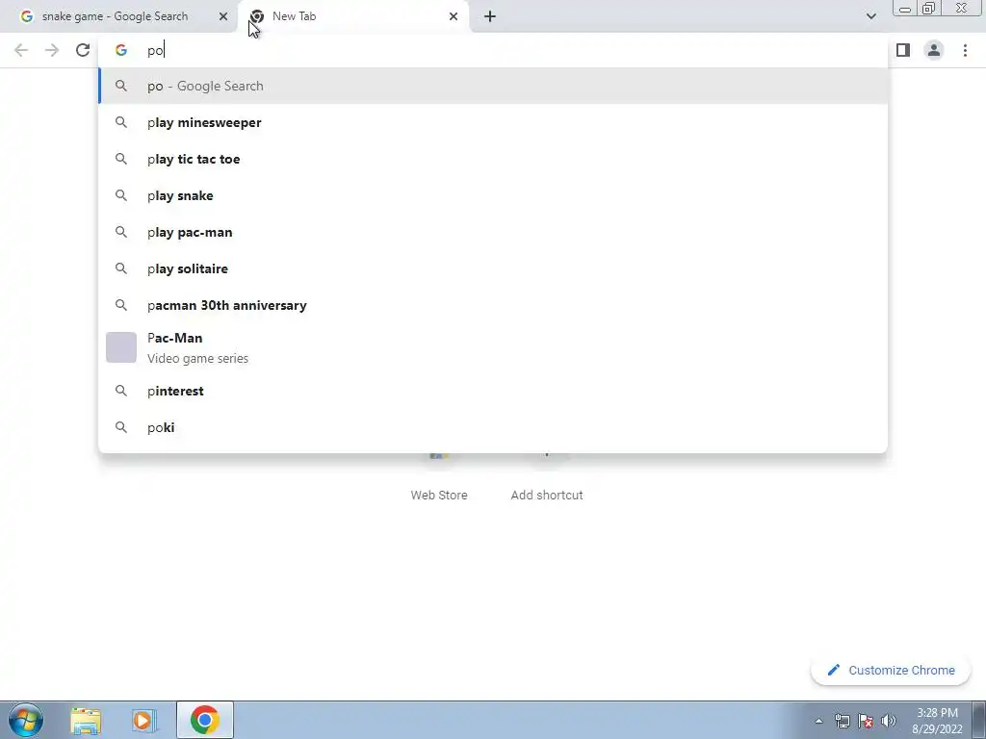Select 'play solitaire' suggestion
The width and height of the screenshot is (986, 739).
click(493, 268)
